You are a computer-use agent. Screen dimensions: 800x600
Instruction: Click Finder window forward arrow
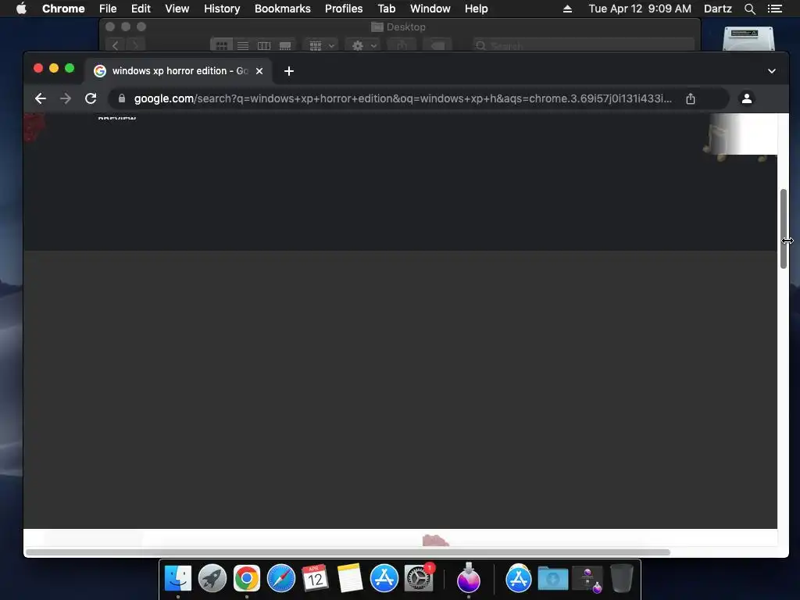[135, 45]
